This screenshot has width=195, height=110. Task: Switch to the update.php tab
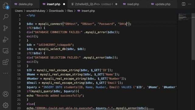coord(163,4)
